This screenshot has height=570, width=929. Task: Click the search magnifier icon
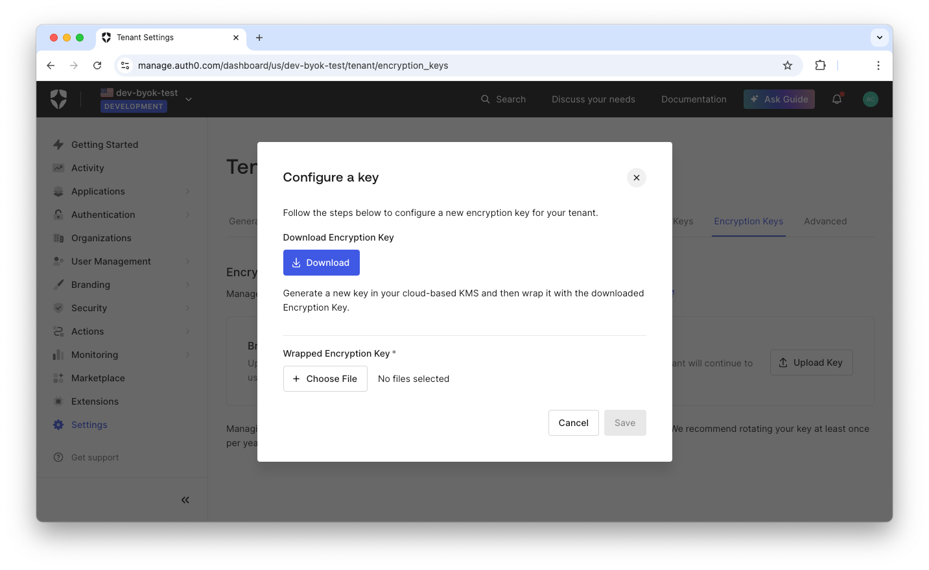click(x=485, y=99)
